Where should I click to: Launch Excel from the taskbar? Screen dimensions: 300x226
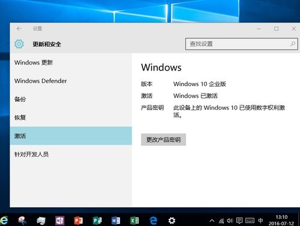135,221
